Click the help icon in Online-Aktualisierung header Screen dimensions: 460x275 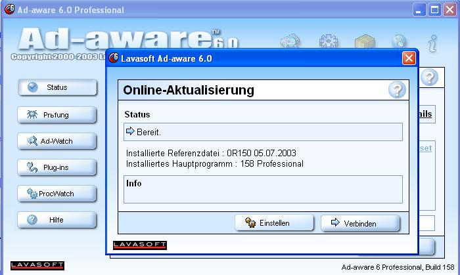(x=397, y=90)
